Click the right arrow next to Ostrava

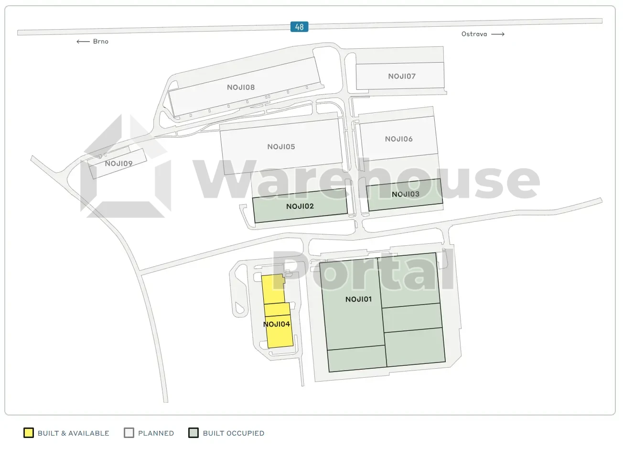pyautogui.click(x=498, y=34)
